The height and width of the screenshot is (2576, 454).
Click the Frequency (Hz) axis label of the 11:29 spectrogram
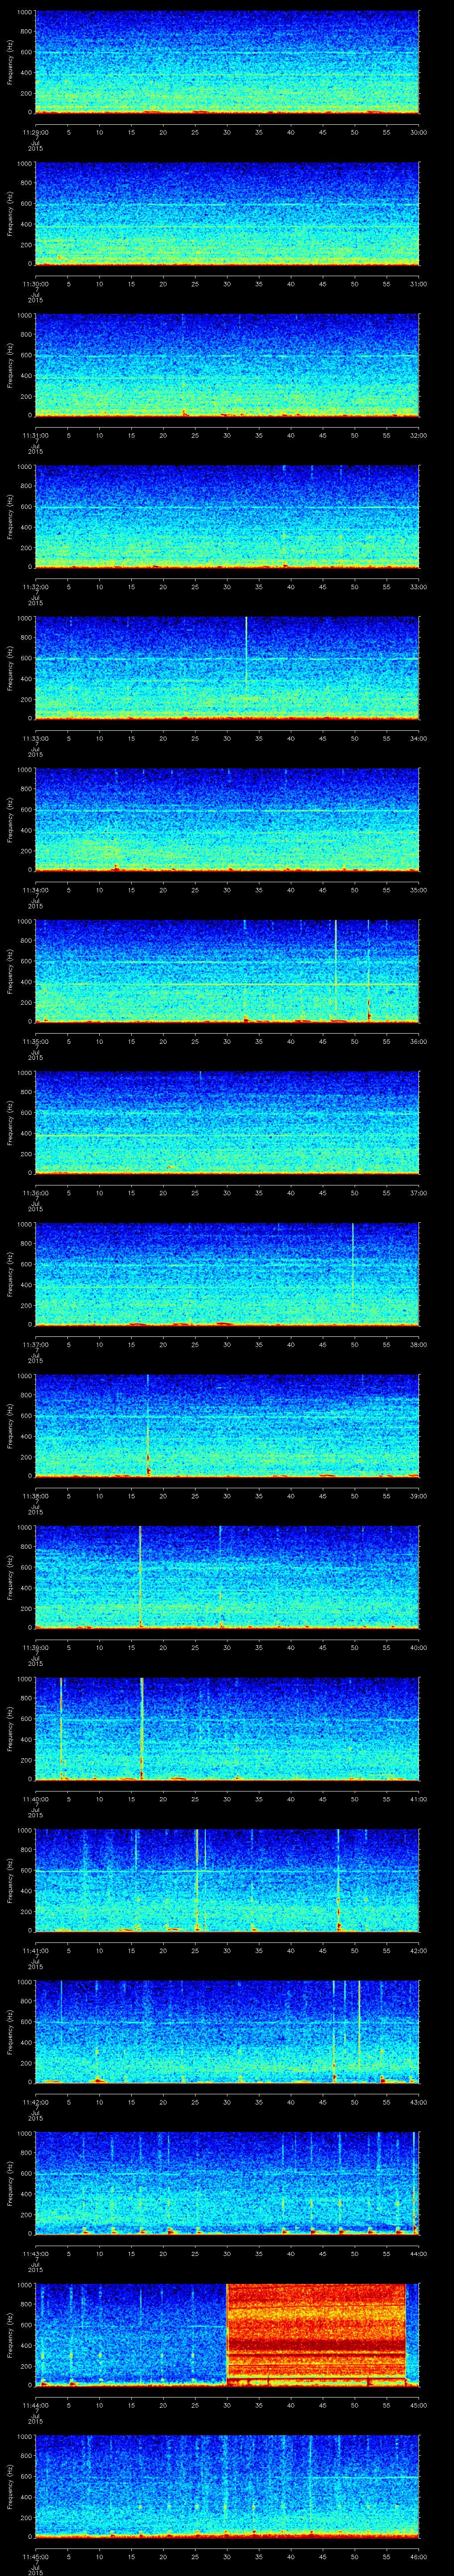[x=10, y=62]
